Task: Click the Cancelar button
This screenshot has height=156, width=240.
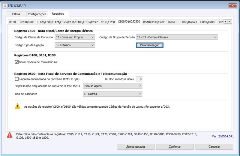Action: (x=214, y=147)
